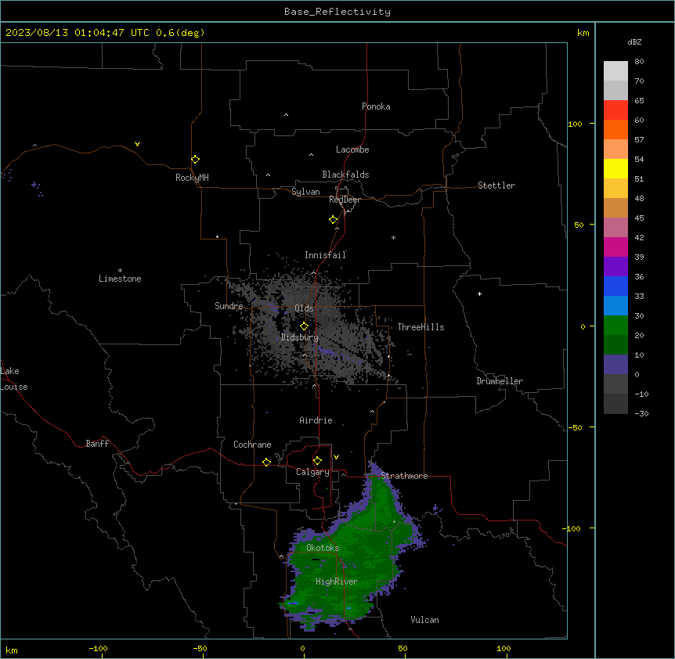Select the magenta 42 dBZ legend swatch

(x=615, y=247)
